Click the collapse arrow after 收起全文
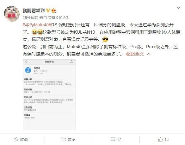185x145 pixels. [149, 54]
